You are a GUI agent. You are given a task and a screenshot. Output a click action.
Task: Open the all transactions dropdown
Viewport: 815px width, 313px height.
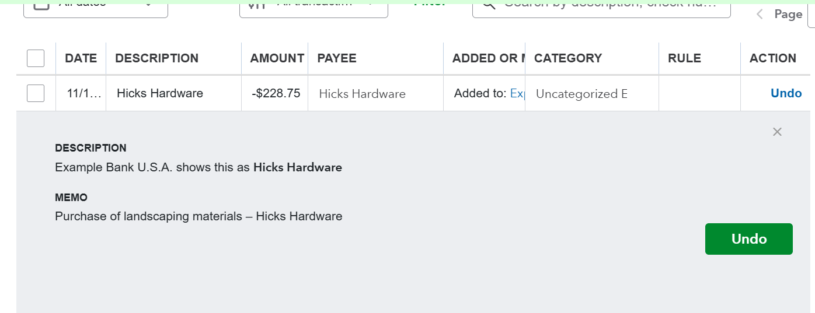point(369,5)
